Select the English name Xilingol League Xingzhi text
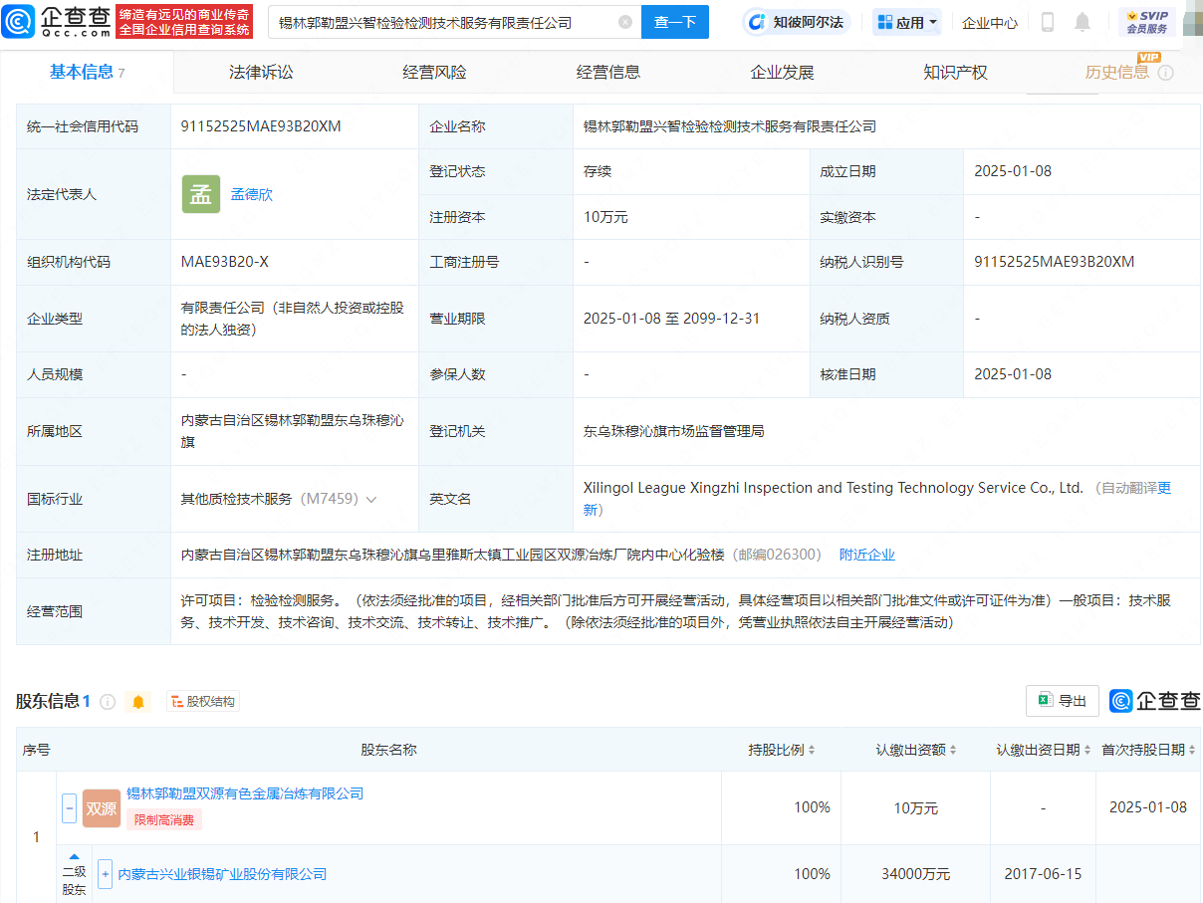The height and width of the screenshot is (903, 1203). [x=833, y=488]
